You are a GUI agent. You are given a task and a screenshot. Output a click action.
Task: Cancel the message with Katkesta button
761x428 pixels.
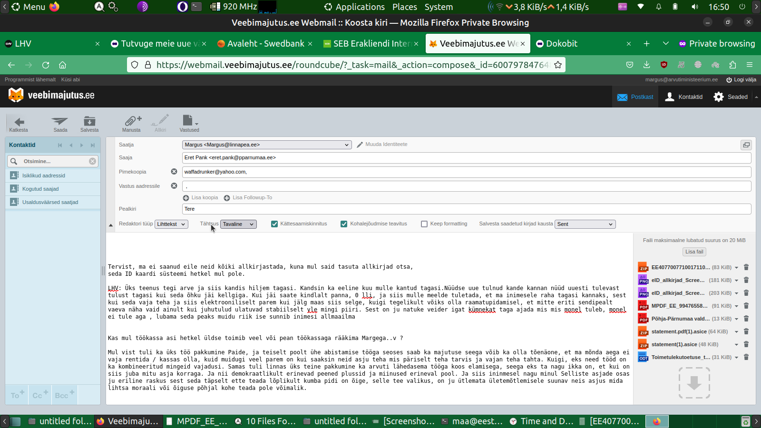click(x=19, y=124)
